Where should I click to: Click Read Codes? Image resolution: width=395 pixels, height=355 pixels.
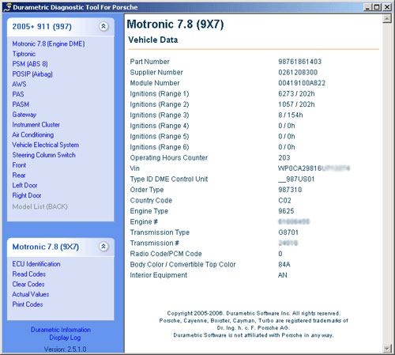pos(29,274)
